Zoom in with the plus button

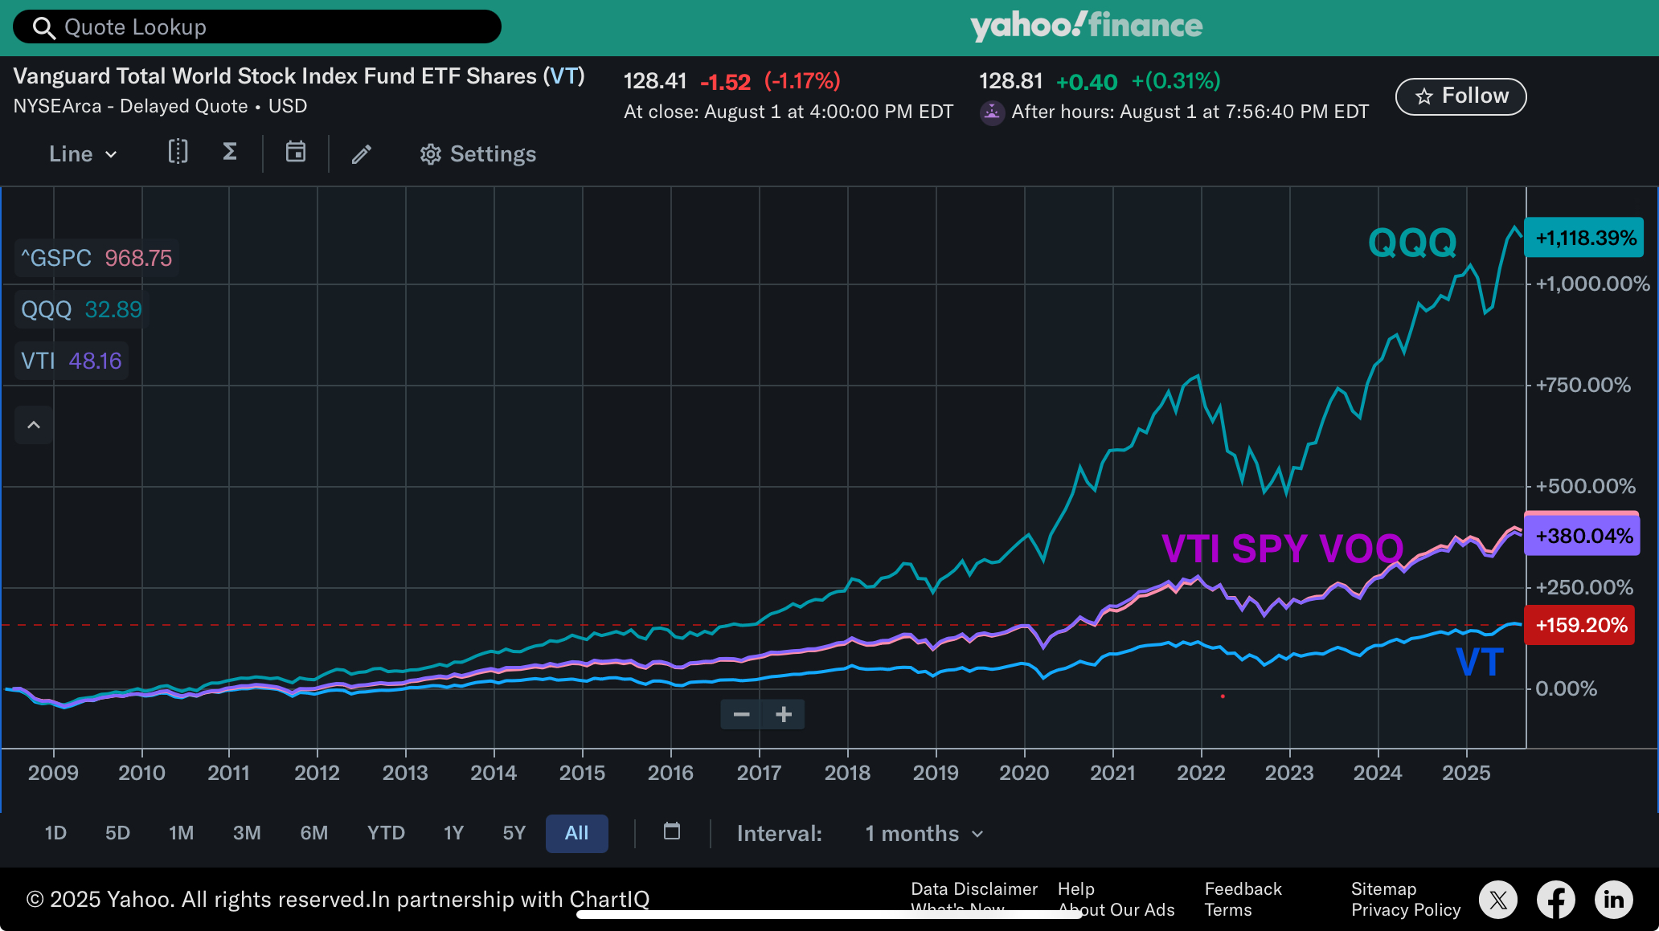pyautogui.click(x=784, y=714)
